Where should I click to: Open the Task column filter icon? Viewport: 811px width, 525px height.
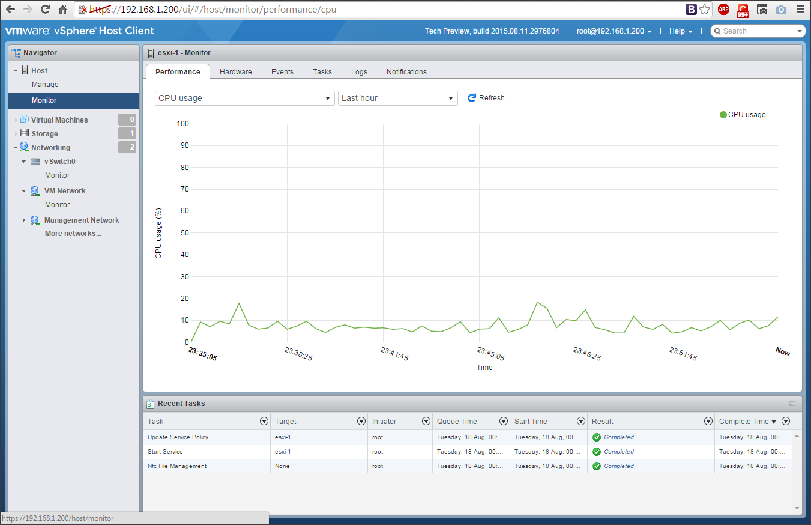click(x=264, y=422)
